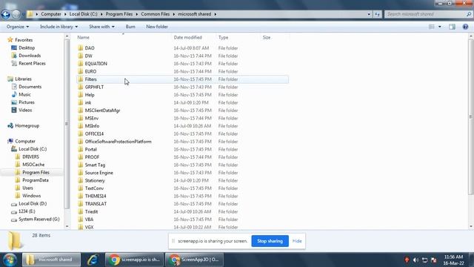Expand arrow after microsoft shared breadcrumb
The width and height of the screenshot is (474, 267).
(x=216, y=14)
